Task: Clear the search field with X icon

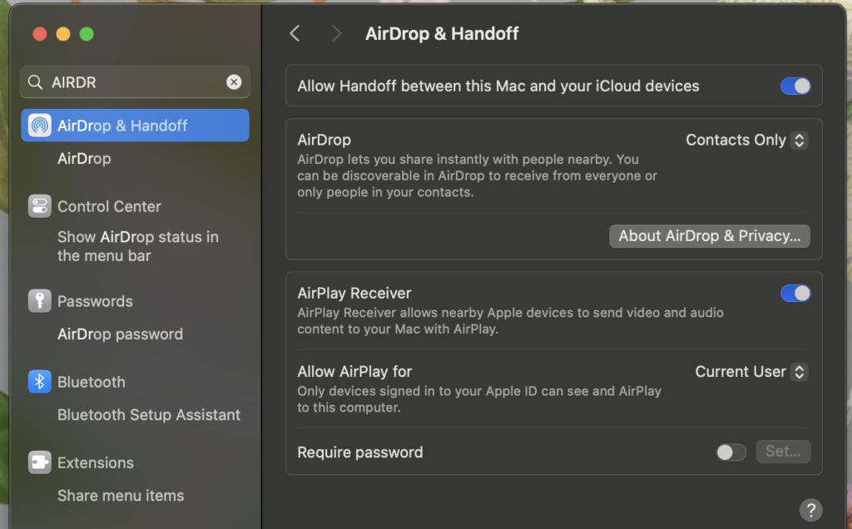Action: pos(234,82)
